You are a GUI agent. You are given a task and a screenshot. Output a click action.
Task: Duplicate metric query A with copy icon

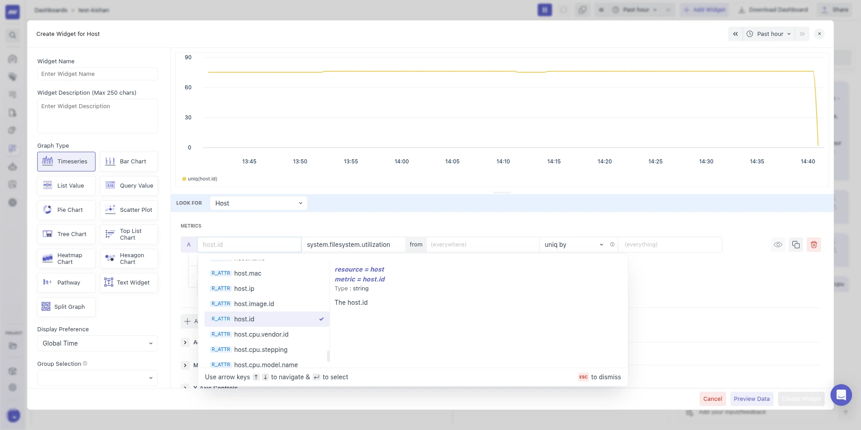pos(796,245)
